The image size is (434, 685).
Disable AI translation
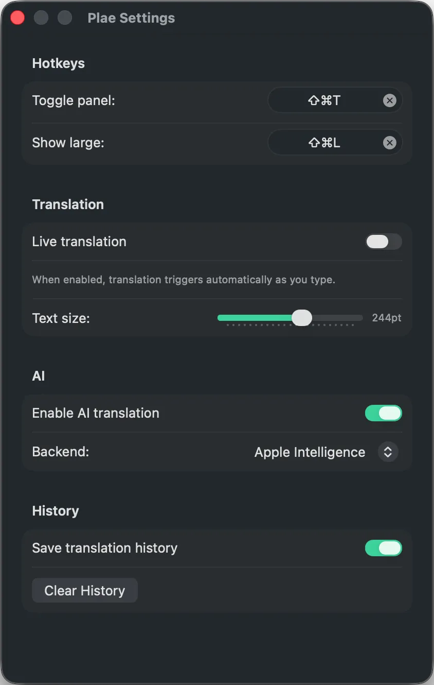pos(383,413)
